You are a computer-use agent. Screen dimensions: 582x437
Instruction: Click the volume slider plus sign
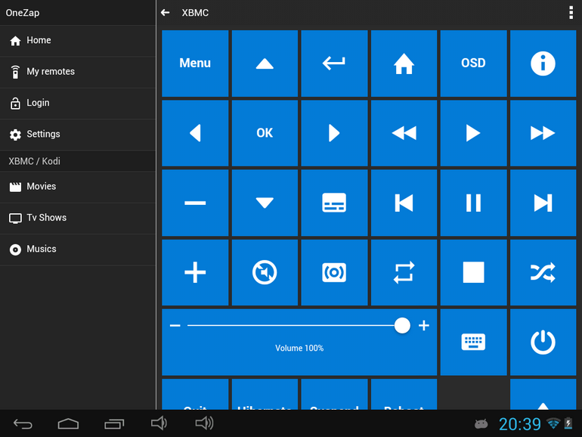(424, 326)
